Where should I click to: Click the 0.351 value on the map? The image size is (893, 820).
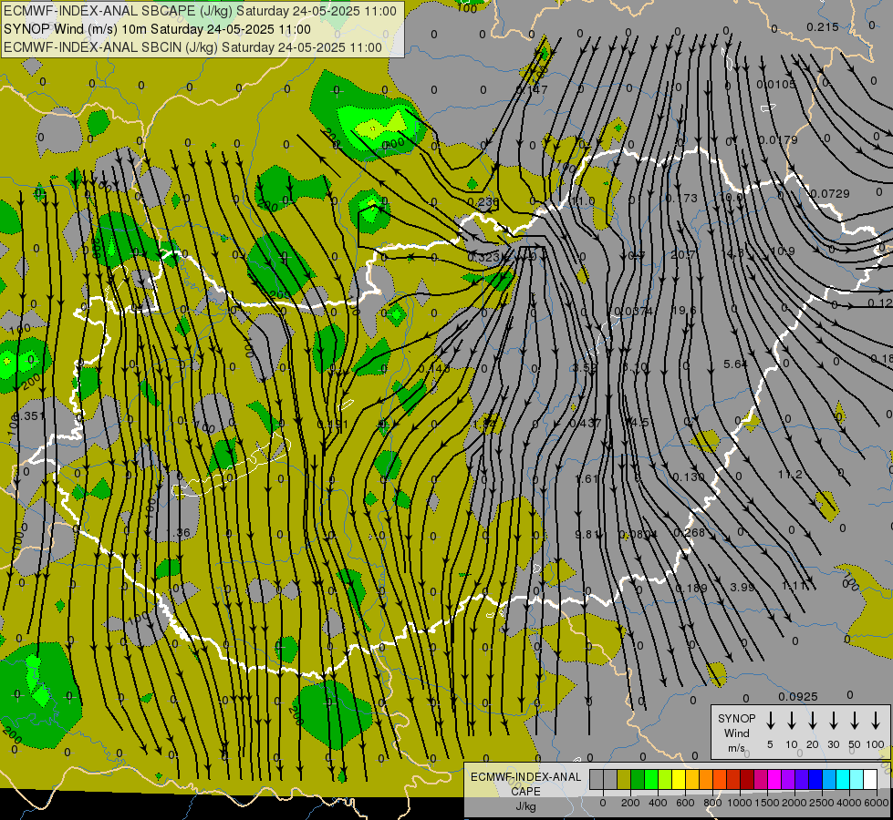click(x=28, y=416)
